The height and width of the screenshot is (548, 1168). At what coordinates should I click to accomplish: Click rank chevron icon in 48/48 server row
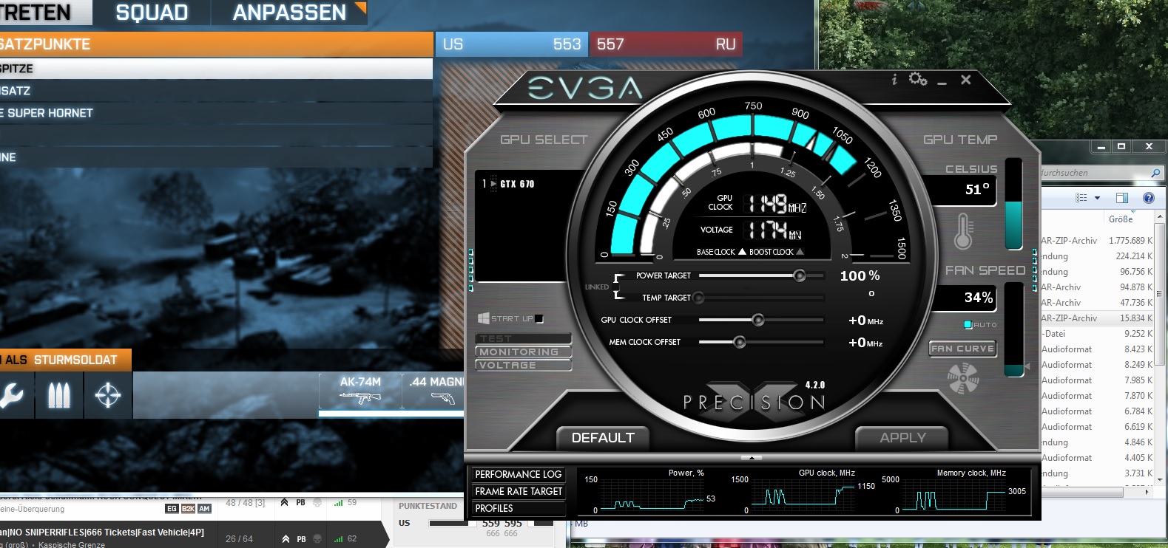click(284, 502)
